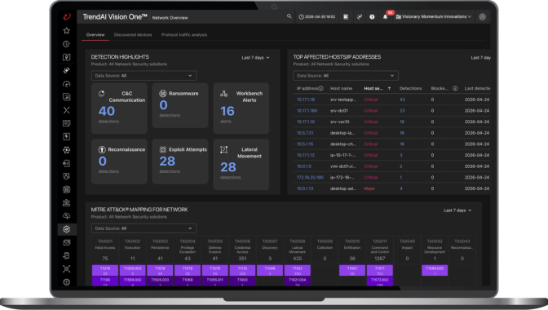
Task: Click the 28 Exploit Attempts detections count
Action: pos(167,161)
